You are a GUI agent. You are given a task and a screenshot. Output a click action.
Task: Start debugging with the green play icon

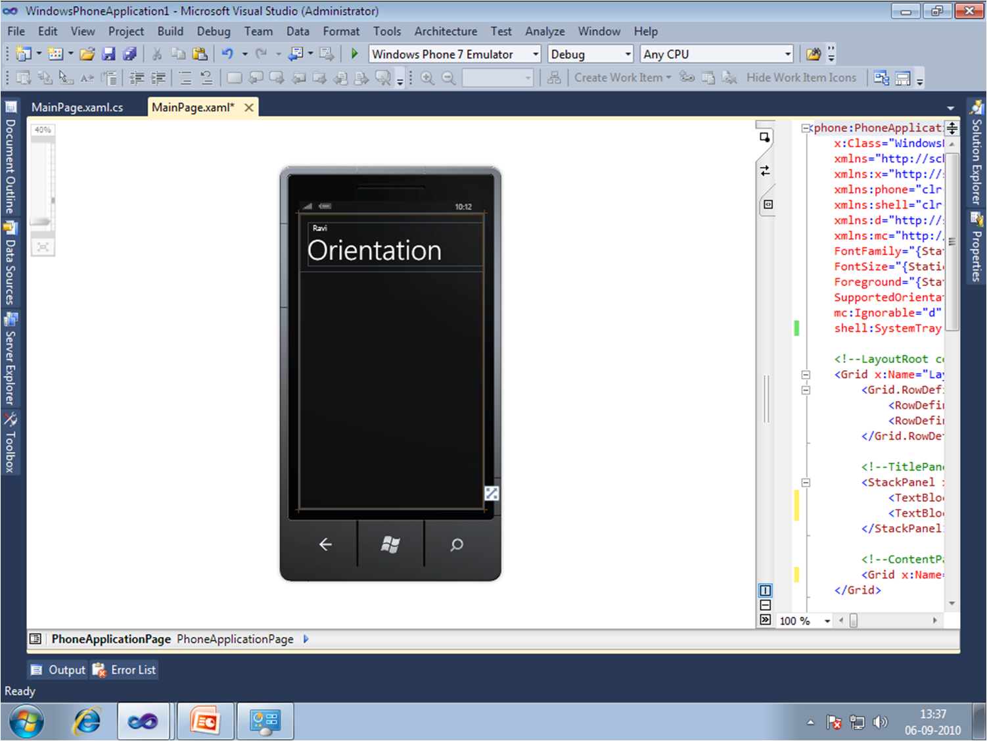point(354,54)
